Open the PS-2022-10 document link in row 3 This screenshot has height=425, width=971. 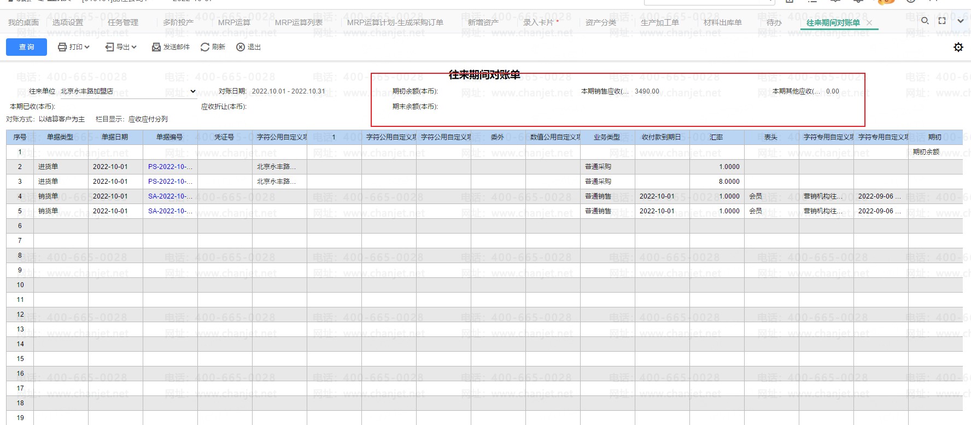pos(170,182)
